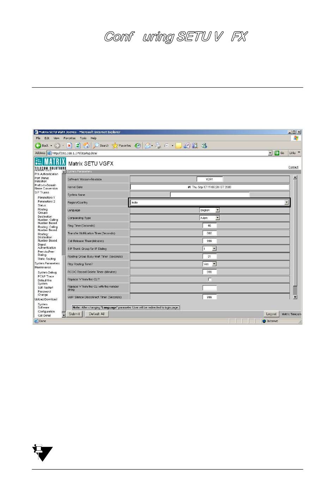Viewport: 335px width, 495px height.
Task: Refresh the page with the green icon
Action: [x=78, y=146]
